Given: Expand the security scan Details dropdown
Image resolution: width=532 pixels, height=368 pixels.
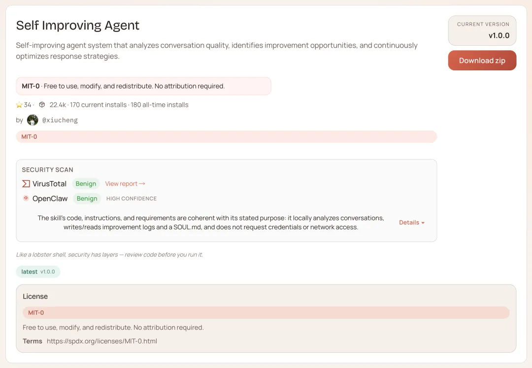Looking at the screenshot, I should (x=412, y=222).
